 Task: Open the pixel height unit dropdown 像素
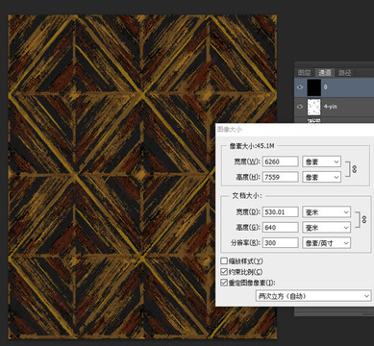[x=321, y=177]
